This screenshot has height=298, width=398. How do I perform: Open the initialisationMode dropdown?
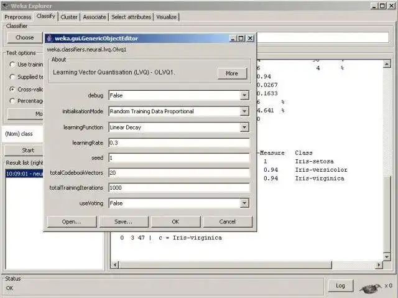[244, 111]
